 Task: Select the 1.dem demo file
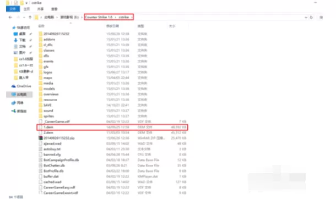[x=112, y=127]
